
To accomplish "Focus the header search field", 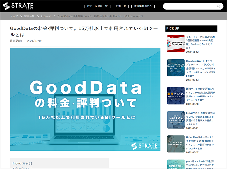I will click(193, 6).
